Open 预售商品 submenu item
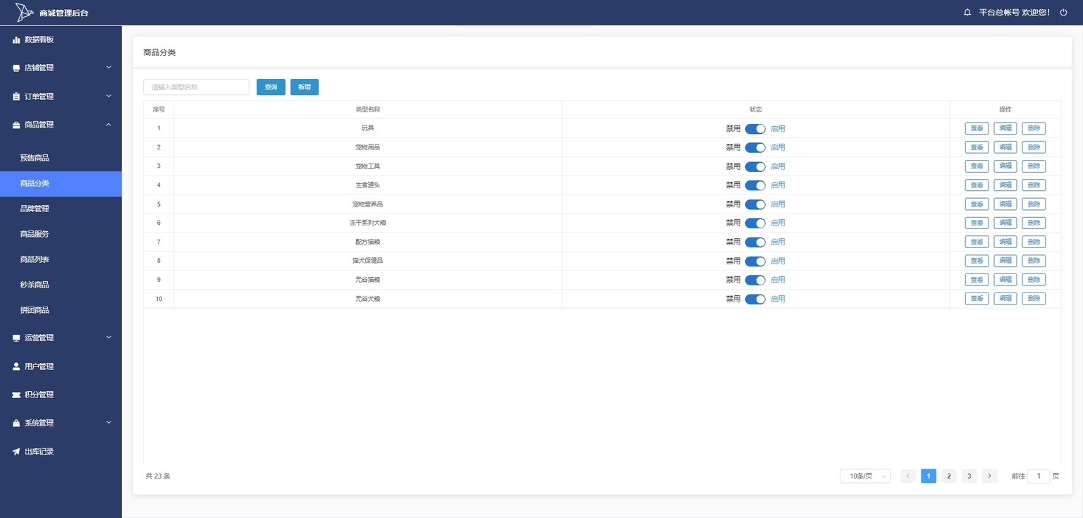Image resolution: width=1083 pixels, height=518 pixels. [x=61, y=158]
